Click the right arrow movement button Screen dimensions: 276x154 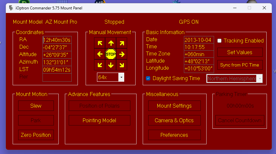tap(122, 54)
